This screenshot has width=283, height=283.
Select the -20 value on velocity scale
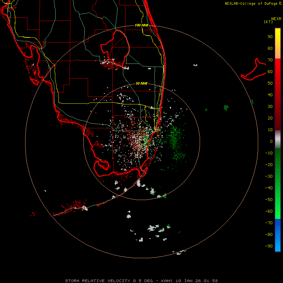269,165
